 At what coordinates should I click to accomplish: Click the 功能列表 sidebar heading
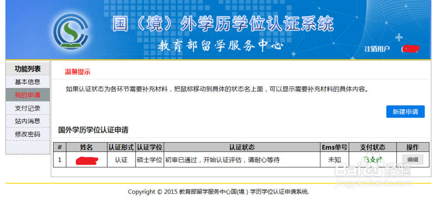(x=27, y=68)
